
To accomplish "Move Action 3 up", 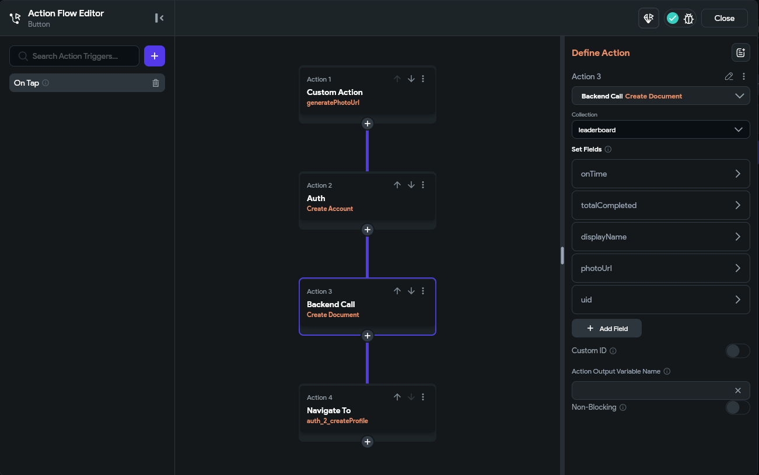I will (x=397, y=291).
